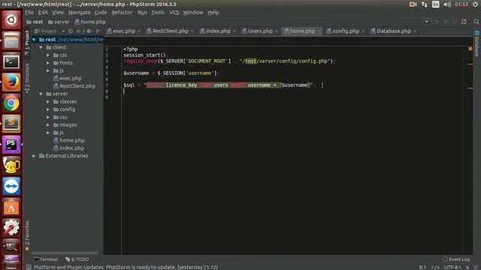Click the Run play icon in toolbar

click(x=437, y=22)
